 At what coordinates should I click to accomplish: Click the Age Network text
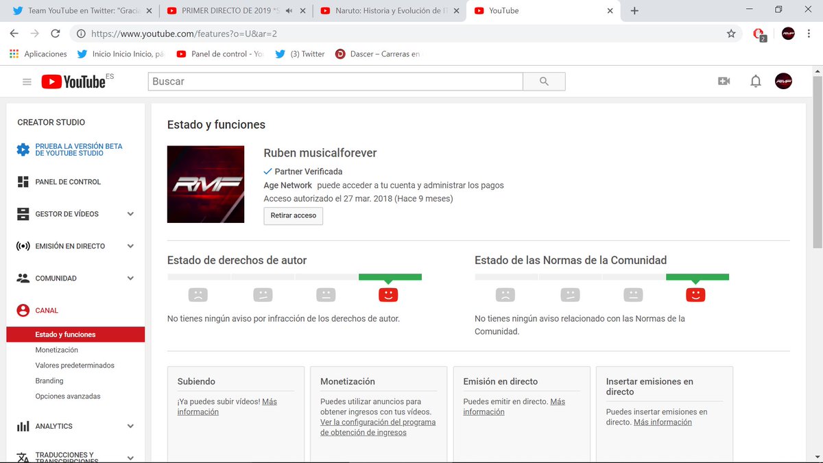[x=287, y=185]
